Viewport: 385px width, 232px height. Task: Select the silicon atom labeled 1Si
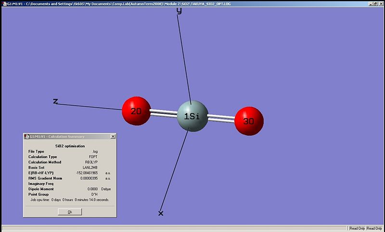click(192, 116)
